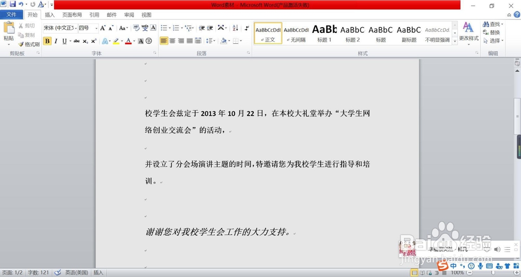Increase paragraph indent
The width and height of the screenshot is (521, 277).
click(x=210, y=28)
